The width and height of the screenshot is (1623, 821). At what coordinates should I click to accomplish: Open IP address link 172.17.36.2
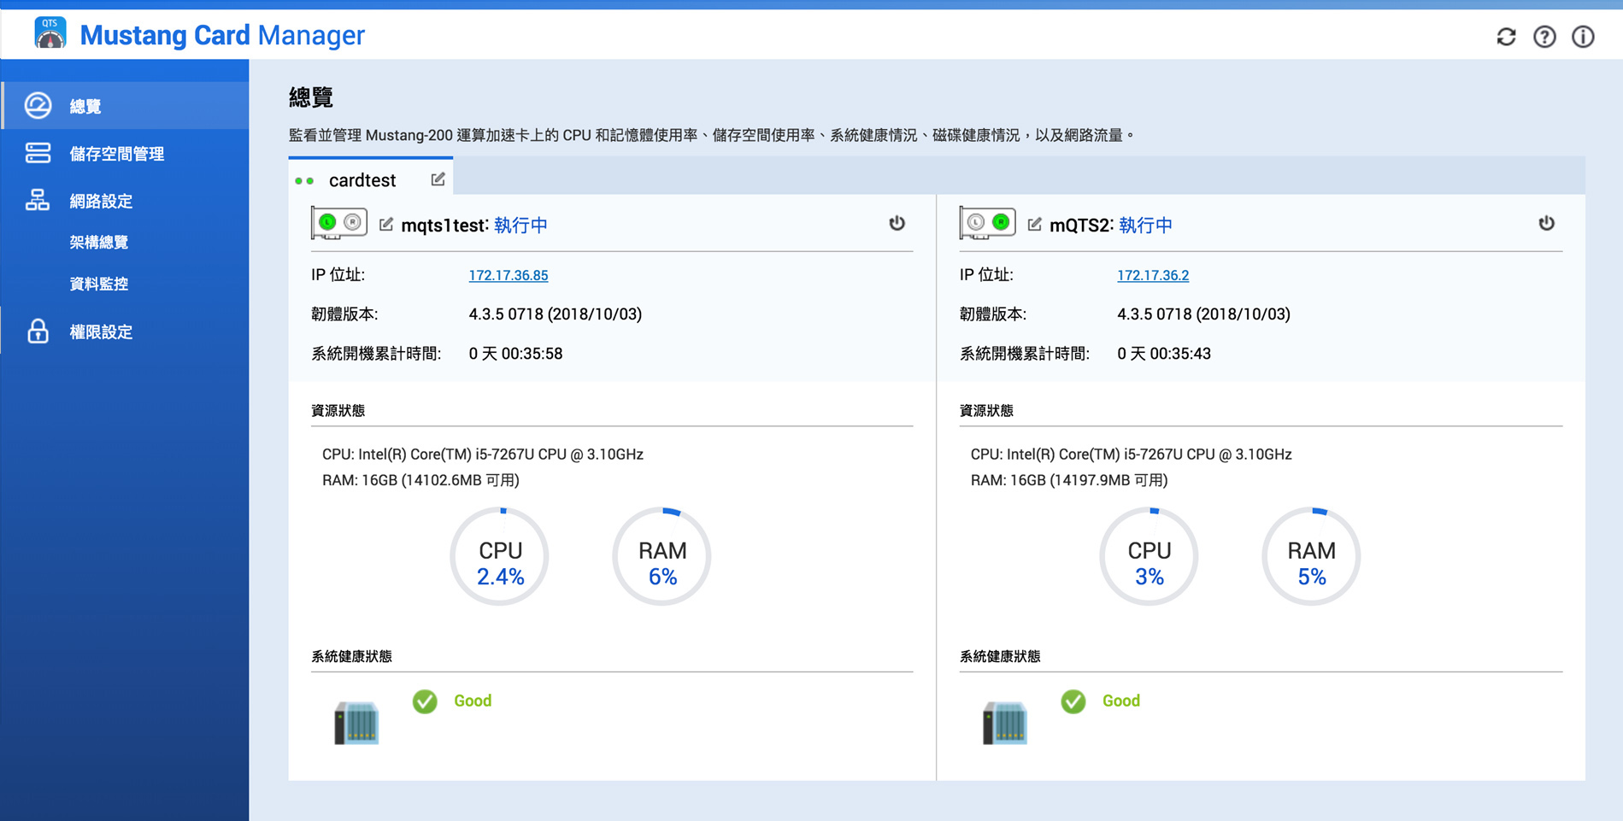coord(1152,275)
